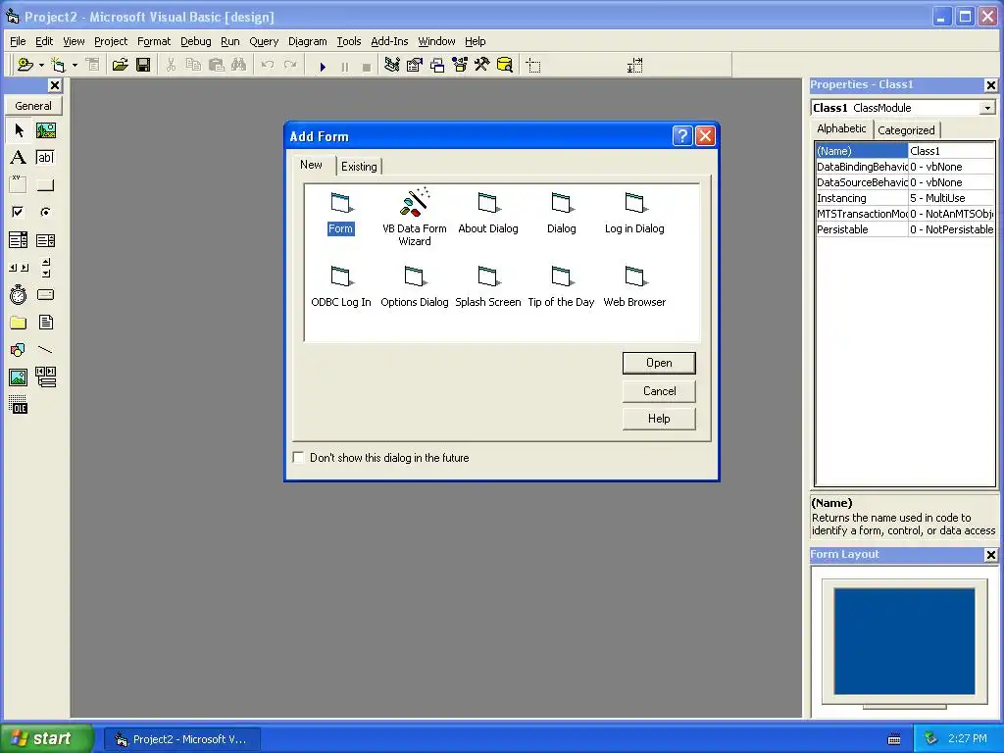This screenshot has width=1004, height=753.
Task: Select the HScrollBar control tool
Action: click(18, 268)
